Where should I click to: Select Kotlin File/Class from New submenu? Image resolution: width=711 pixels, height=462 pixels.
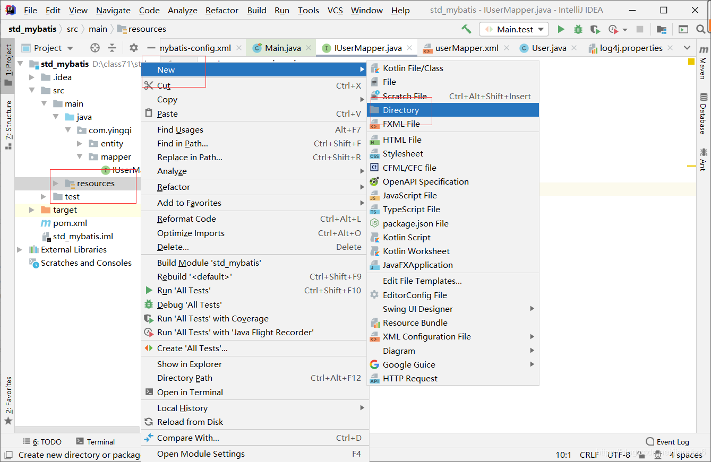(453, 68)
